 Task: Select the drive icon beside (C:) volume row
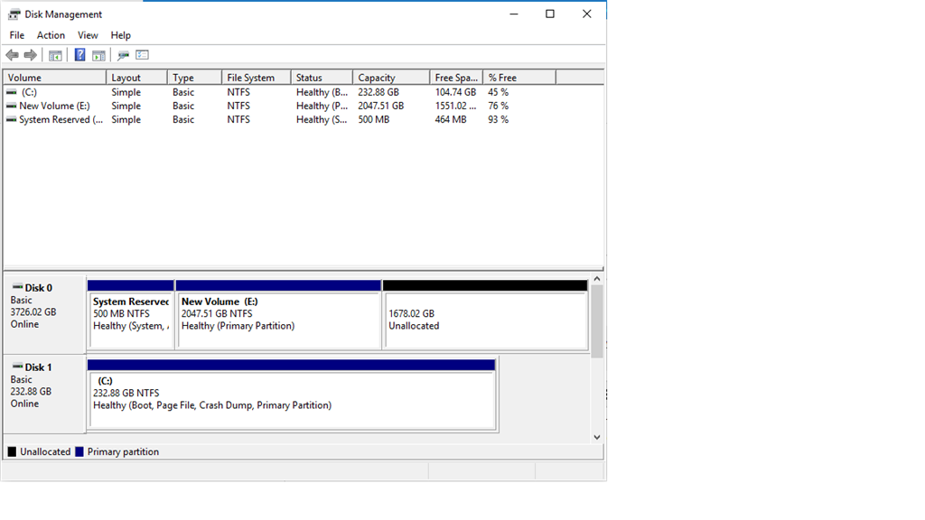pos(11,92)
